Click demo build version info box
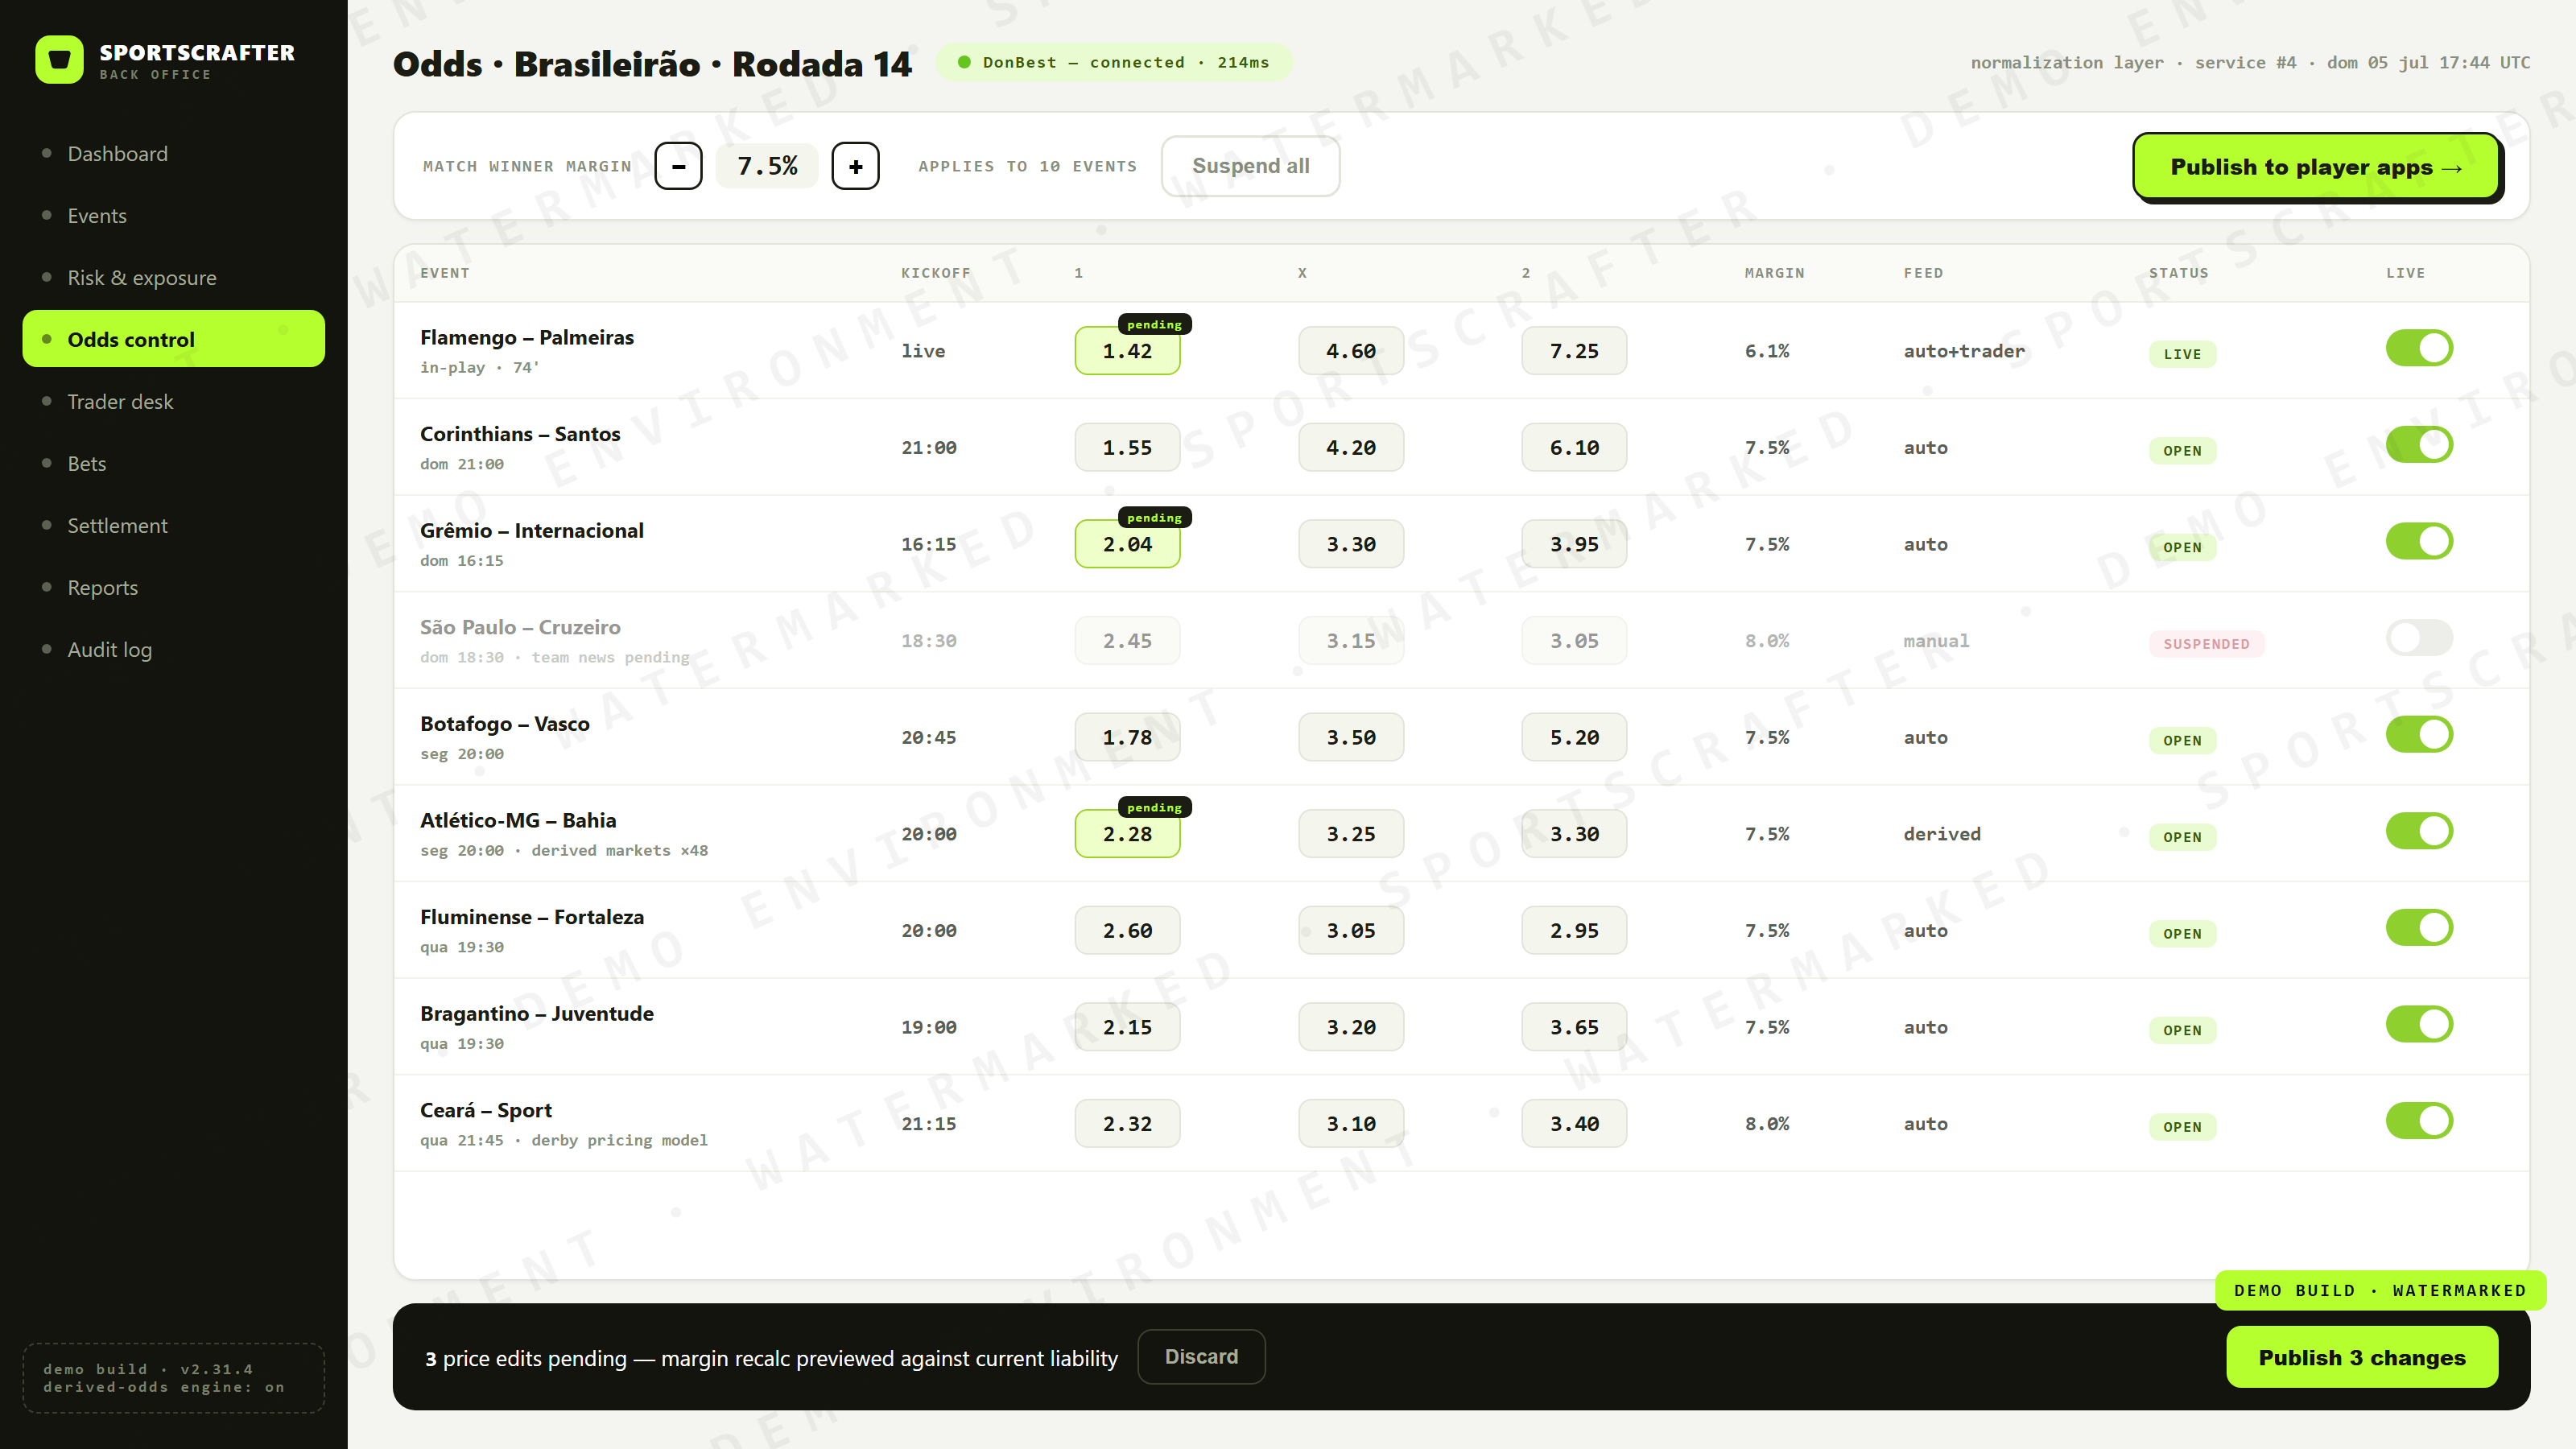 tap(174, 1378)
